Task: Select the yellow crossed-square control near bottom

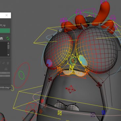Action: click(x=60, y=113)
